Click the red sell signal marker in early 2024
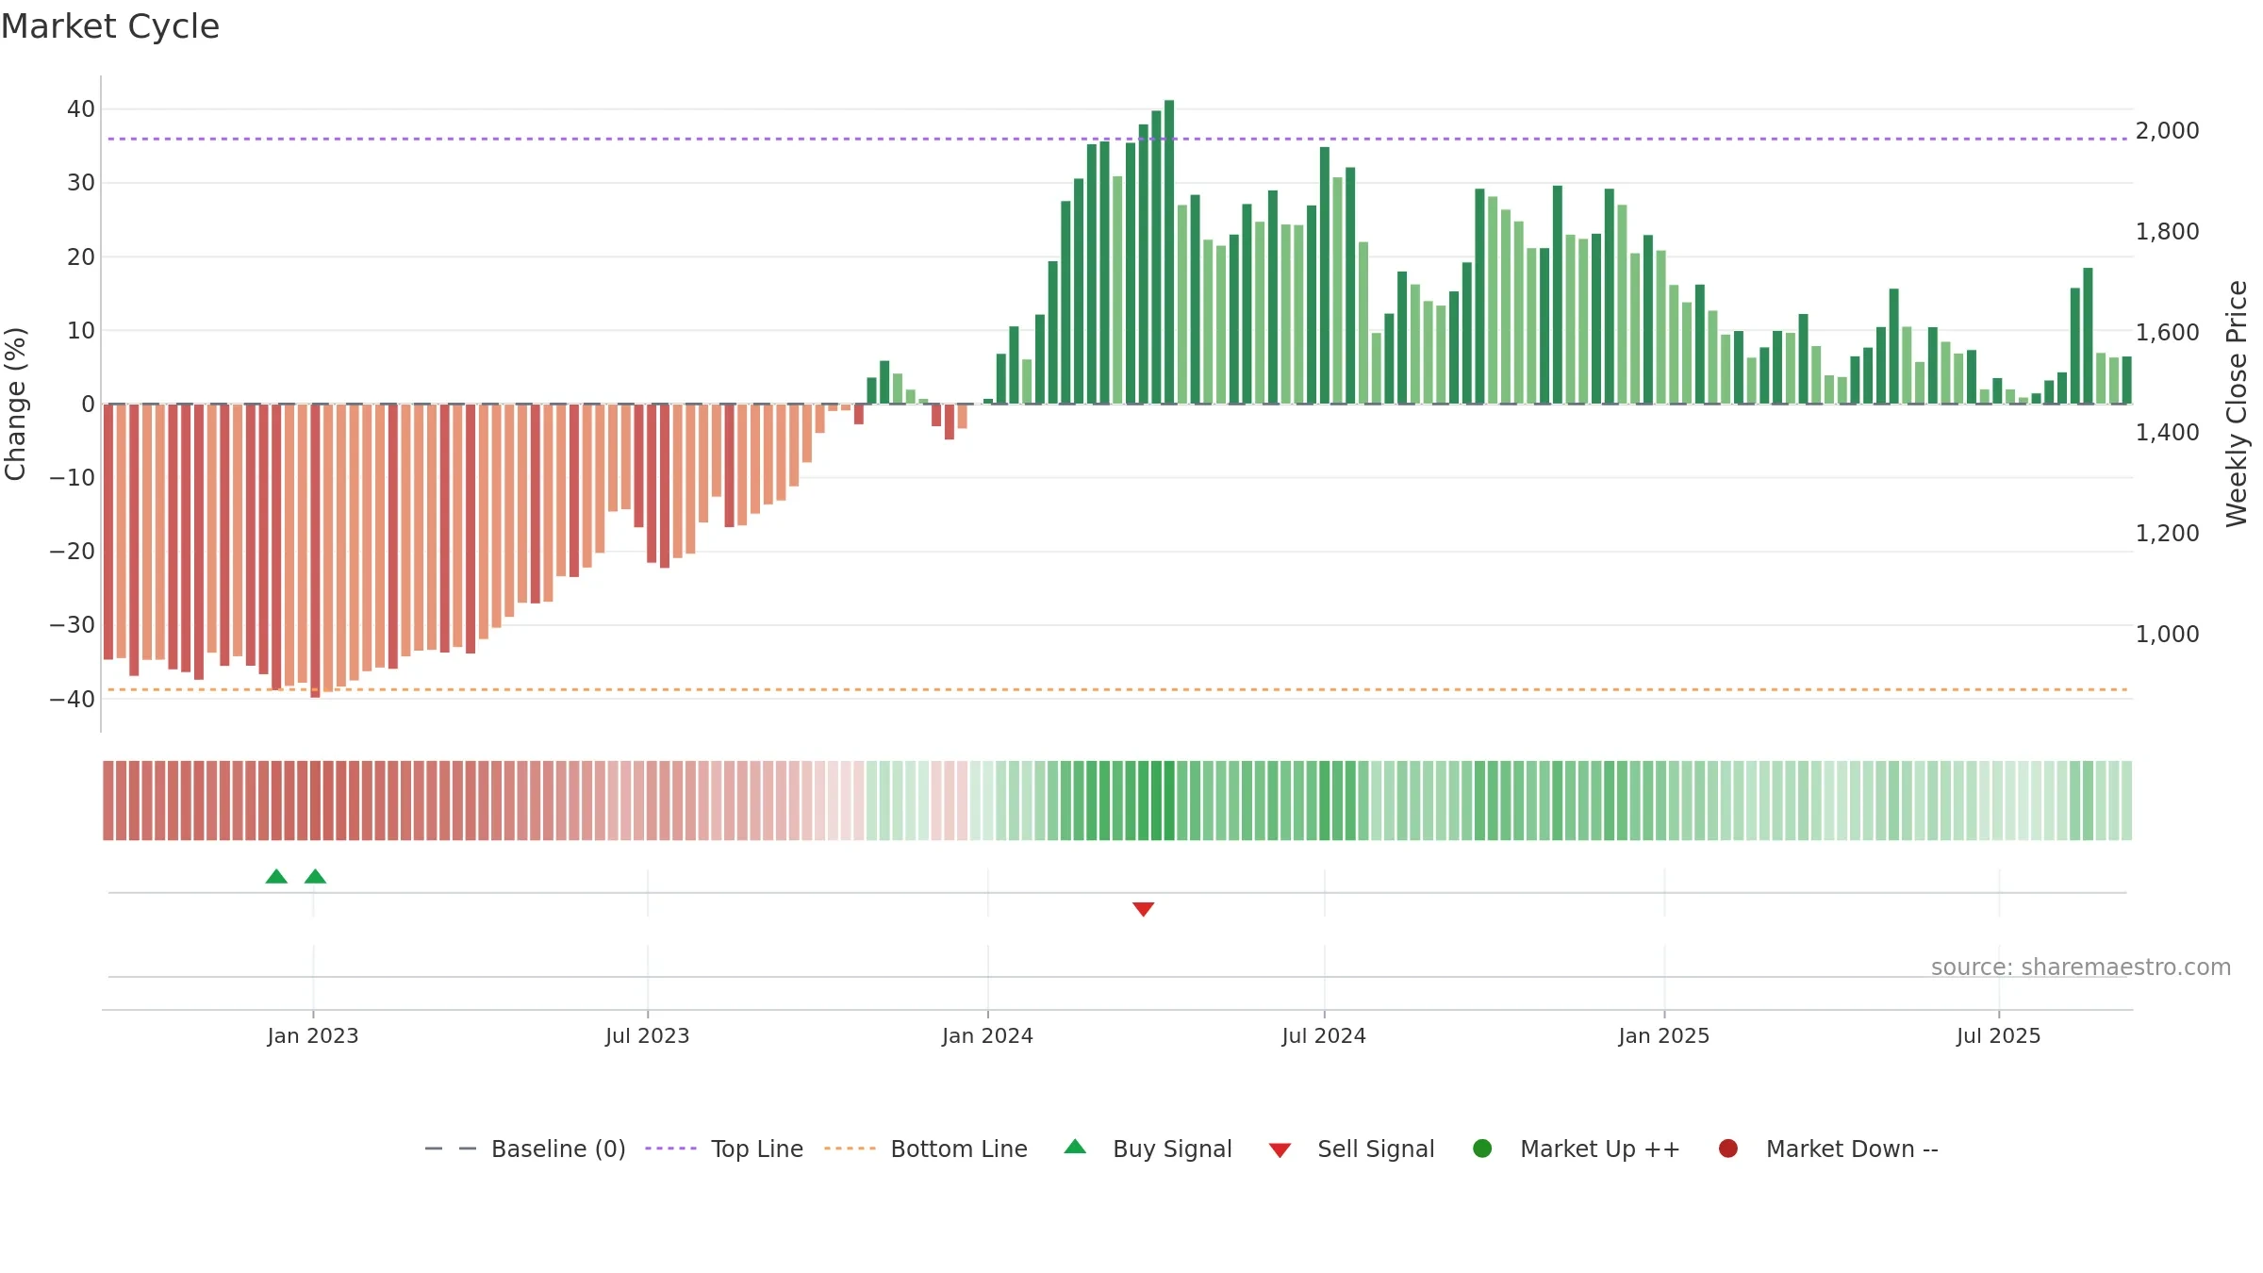 click(x=1143, y=909)
